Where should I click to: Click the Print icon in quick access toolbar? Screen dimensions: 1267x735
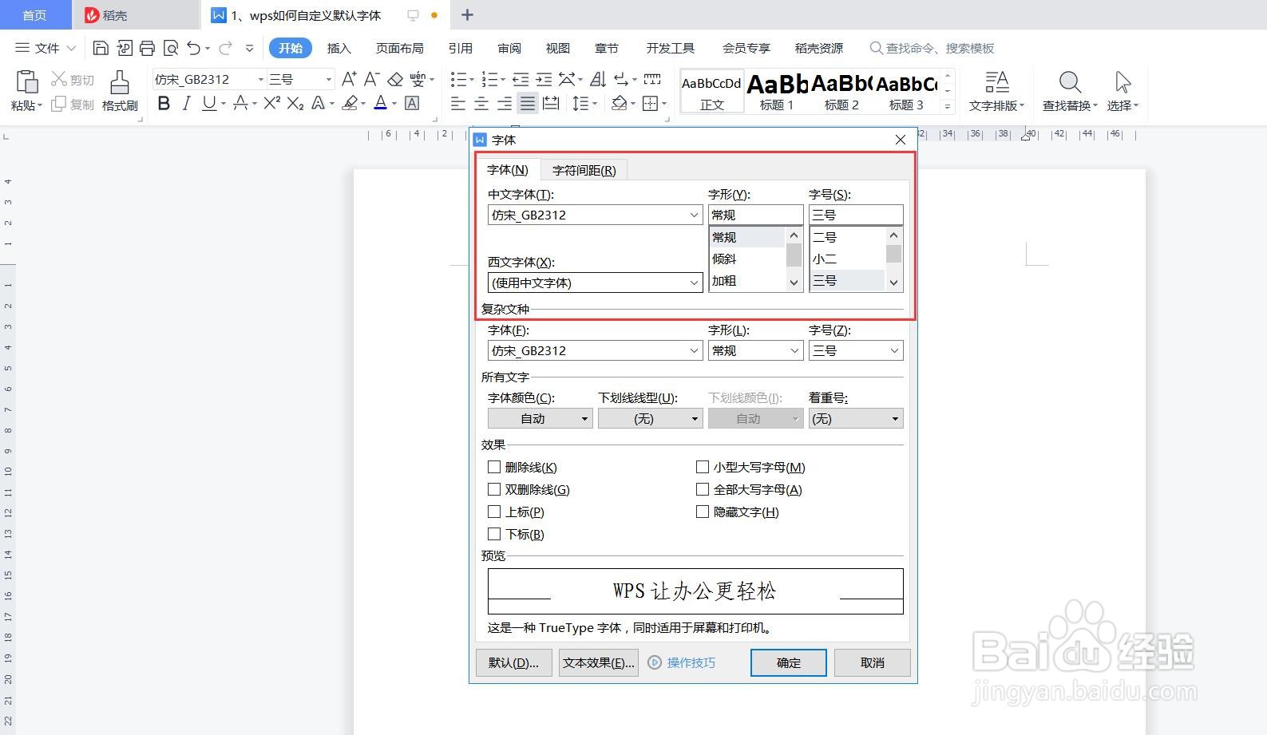pos(147,48)
